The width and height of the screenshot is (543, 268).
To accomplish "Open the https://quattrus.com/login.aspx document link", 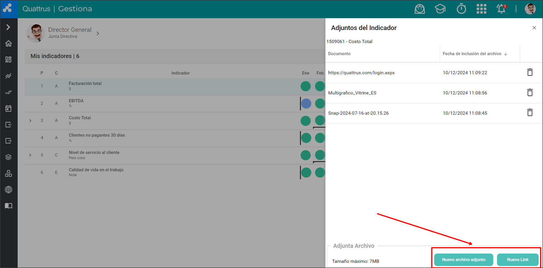I will click(x=361, y=73).
